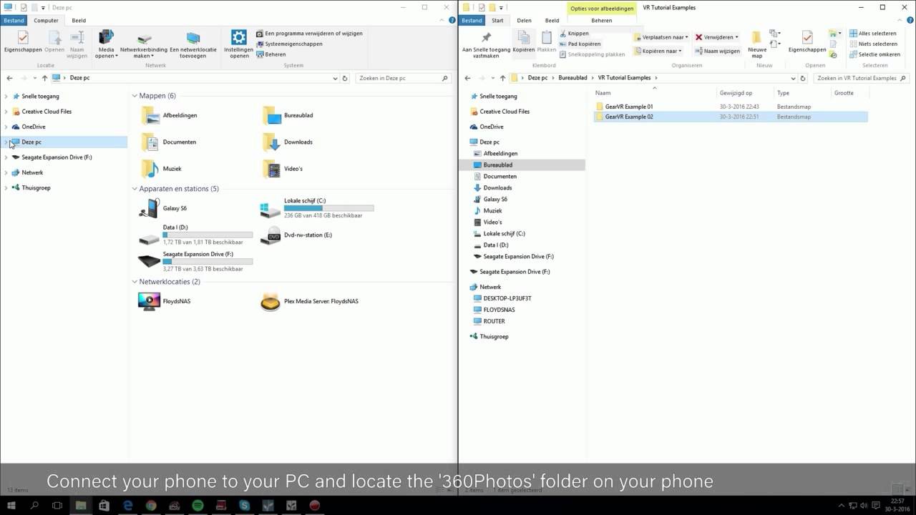Collapse the Netwerklocaties (2) section
Screen dimensions: 916x515
[135, 282]
